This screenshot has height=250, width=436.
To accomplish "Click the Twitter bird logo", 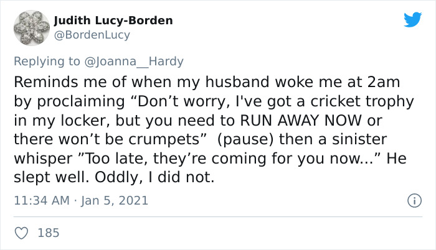I will tap(412, 19).
